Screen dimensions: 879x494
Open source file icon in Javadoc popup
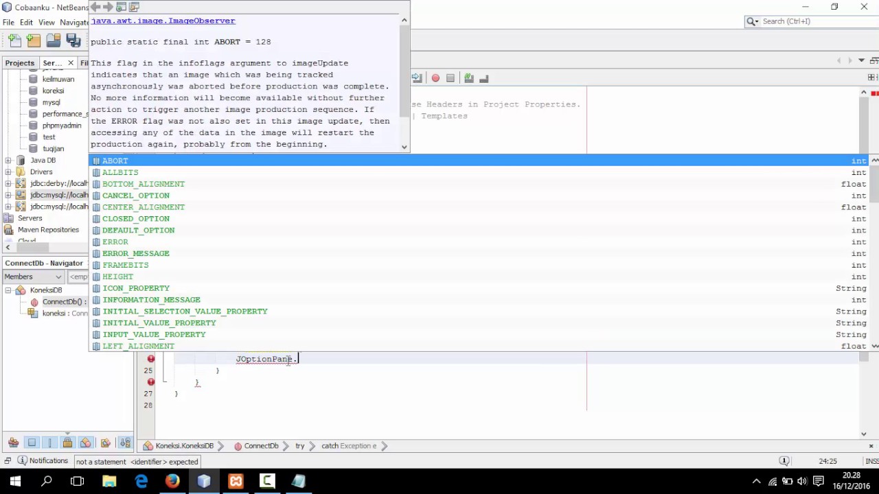134,7
